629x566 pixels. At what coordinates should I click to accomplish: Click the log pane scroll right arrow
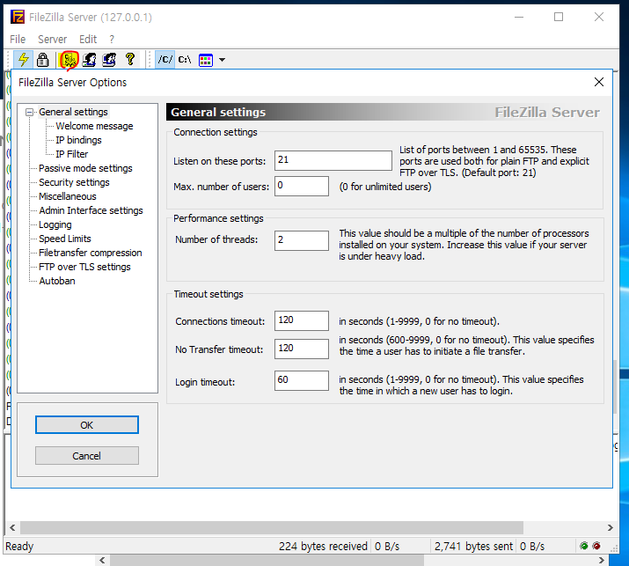click(611, 527)
